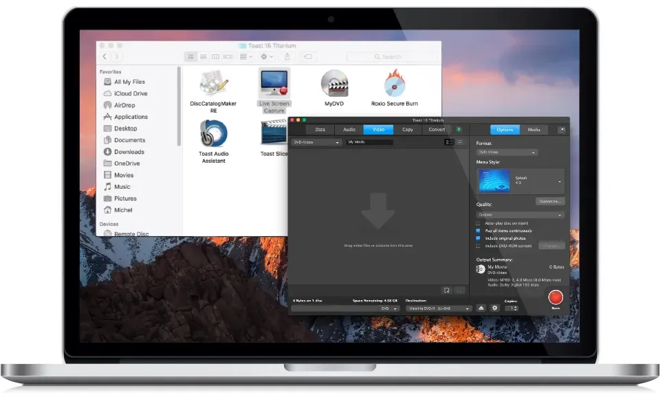Image resolution: width=663 pixels, height=397 pixels.
Task: Open the Menu Style Splash dropdown
Action: (x=520, y=181)
